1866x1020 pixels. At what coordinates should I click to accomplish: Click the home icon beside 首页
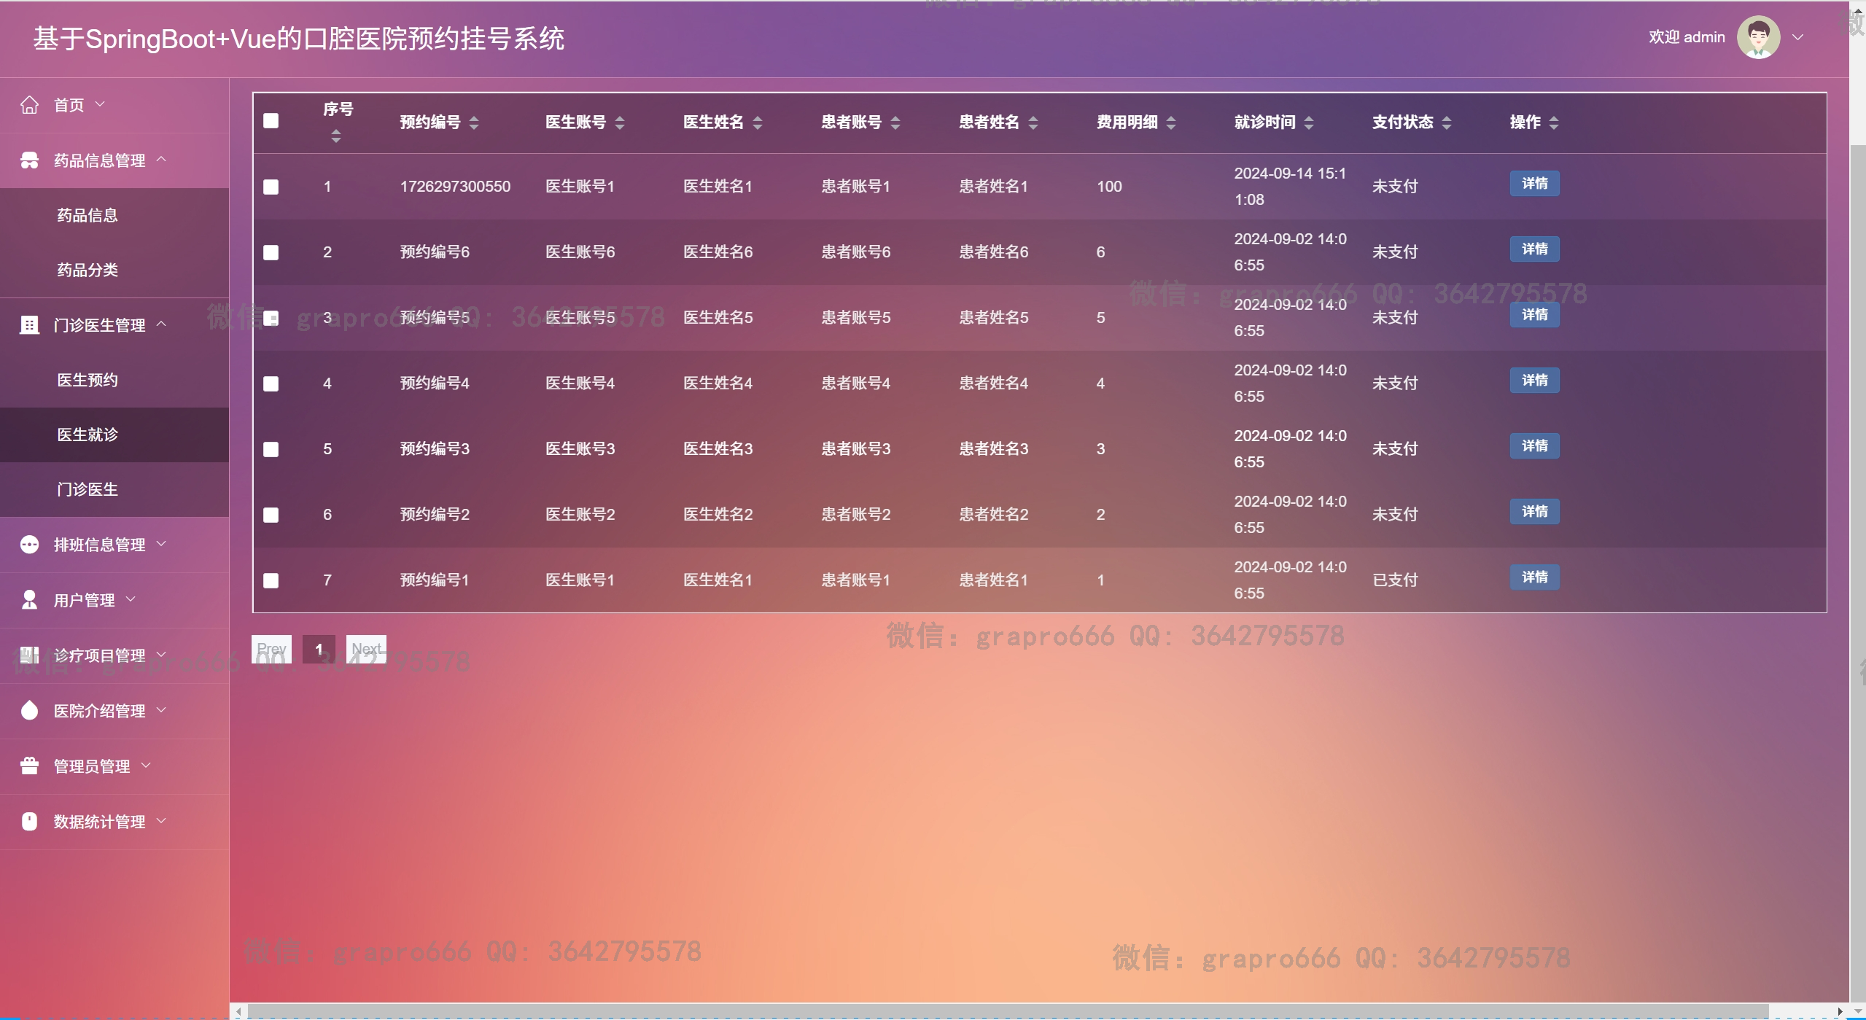click(29, 105)
